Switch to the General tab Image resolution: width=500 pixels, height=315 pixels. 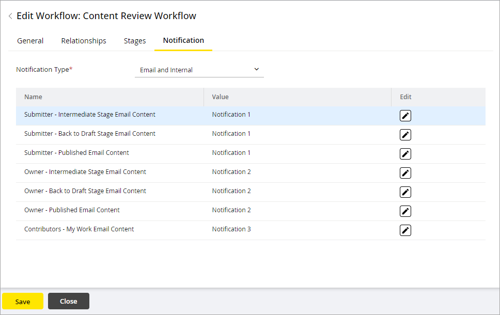(30, 41)
